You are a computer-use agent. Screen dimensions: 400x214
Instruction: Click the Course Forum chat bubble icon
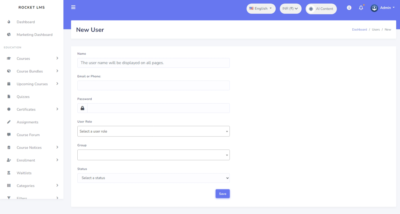[x=9, y=135]
